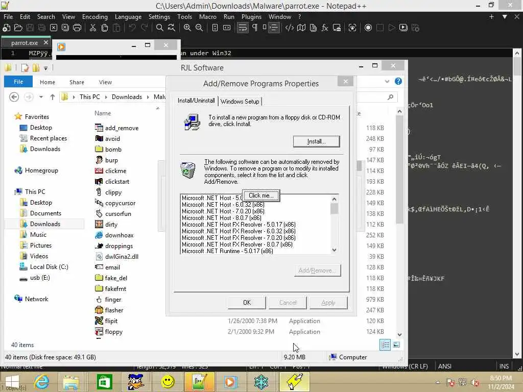Click the Zoom In icon
This screenshot has height=392, width=523.
coord(187,28)
